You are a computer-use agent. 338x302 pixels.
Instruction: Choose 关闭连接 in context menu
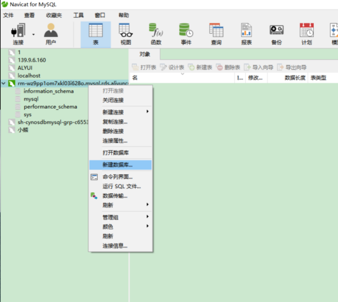(121, 100)
